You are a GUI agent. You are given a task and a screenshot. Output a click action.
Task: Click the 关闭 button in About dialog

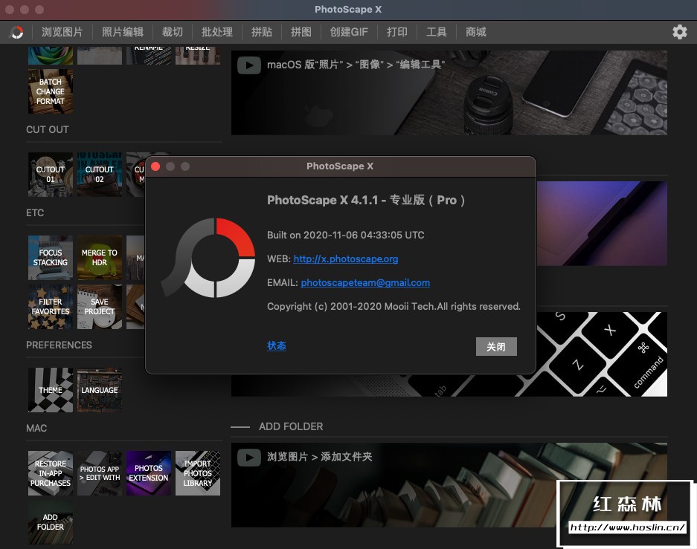tap(496, 347)
